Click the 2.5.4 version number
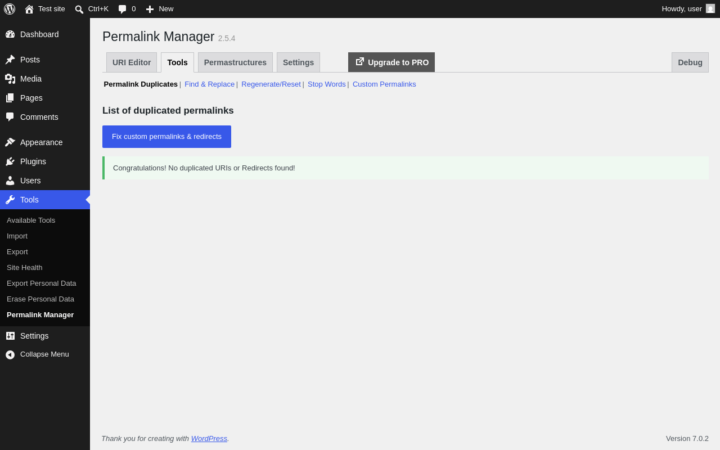Screen dimensions: 720x450 (227, 38)
